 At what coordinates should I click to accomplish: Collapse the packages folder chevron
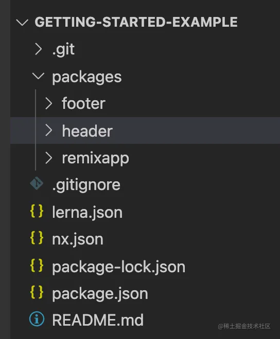pos(38,76)
